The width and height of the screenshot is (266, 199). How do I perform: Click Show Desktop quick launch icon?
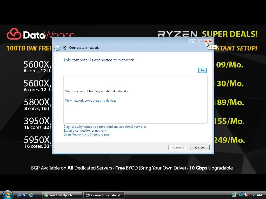[x=19, y=195]
